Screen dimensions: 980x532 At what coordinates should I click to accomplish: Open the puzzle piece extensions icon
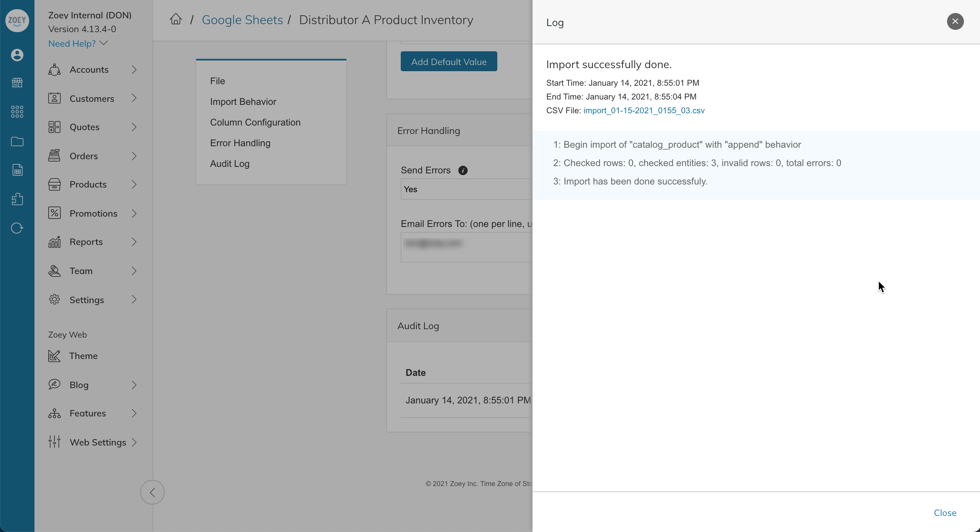coord(17,199)
